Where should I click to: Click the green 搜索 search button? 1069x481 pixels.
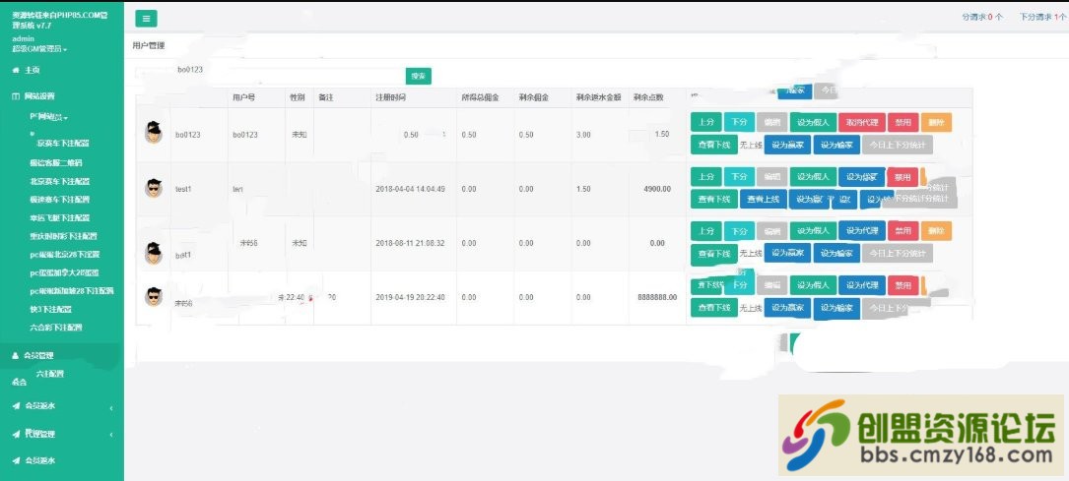[419, 76]
